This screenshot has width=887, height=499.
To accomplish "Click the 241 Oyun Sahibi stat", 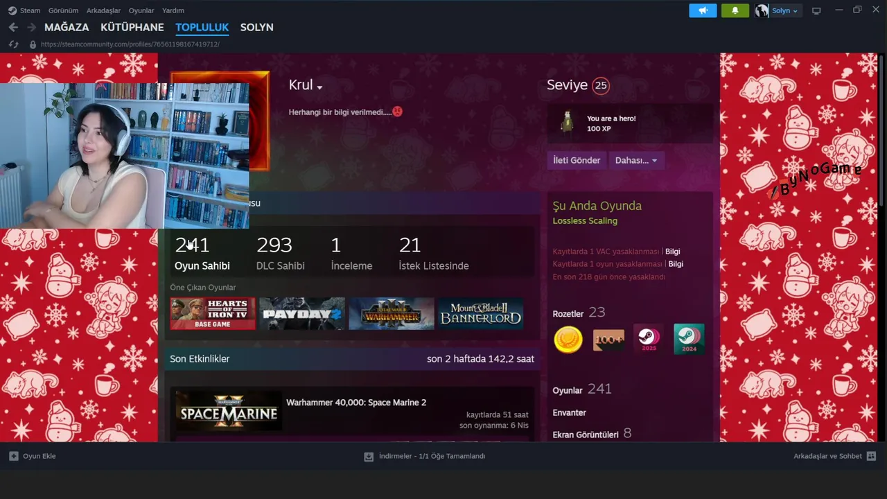I will pos(202,253).
